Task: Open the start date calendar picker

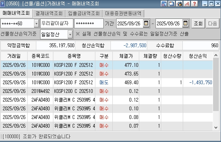Action: tap(146, 23)
